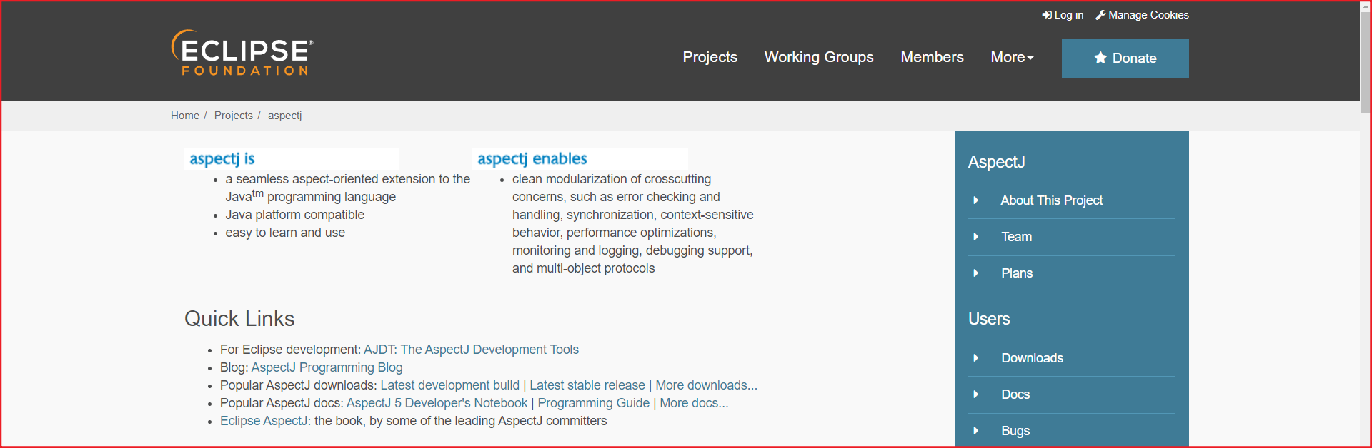Open the Docs sidebar link
The image size is (1372, 448).
(1015, 394)
